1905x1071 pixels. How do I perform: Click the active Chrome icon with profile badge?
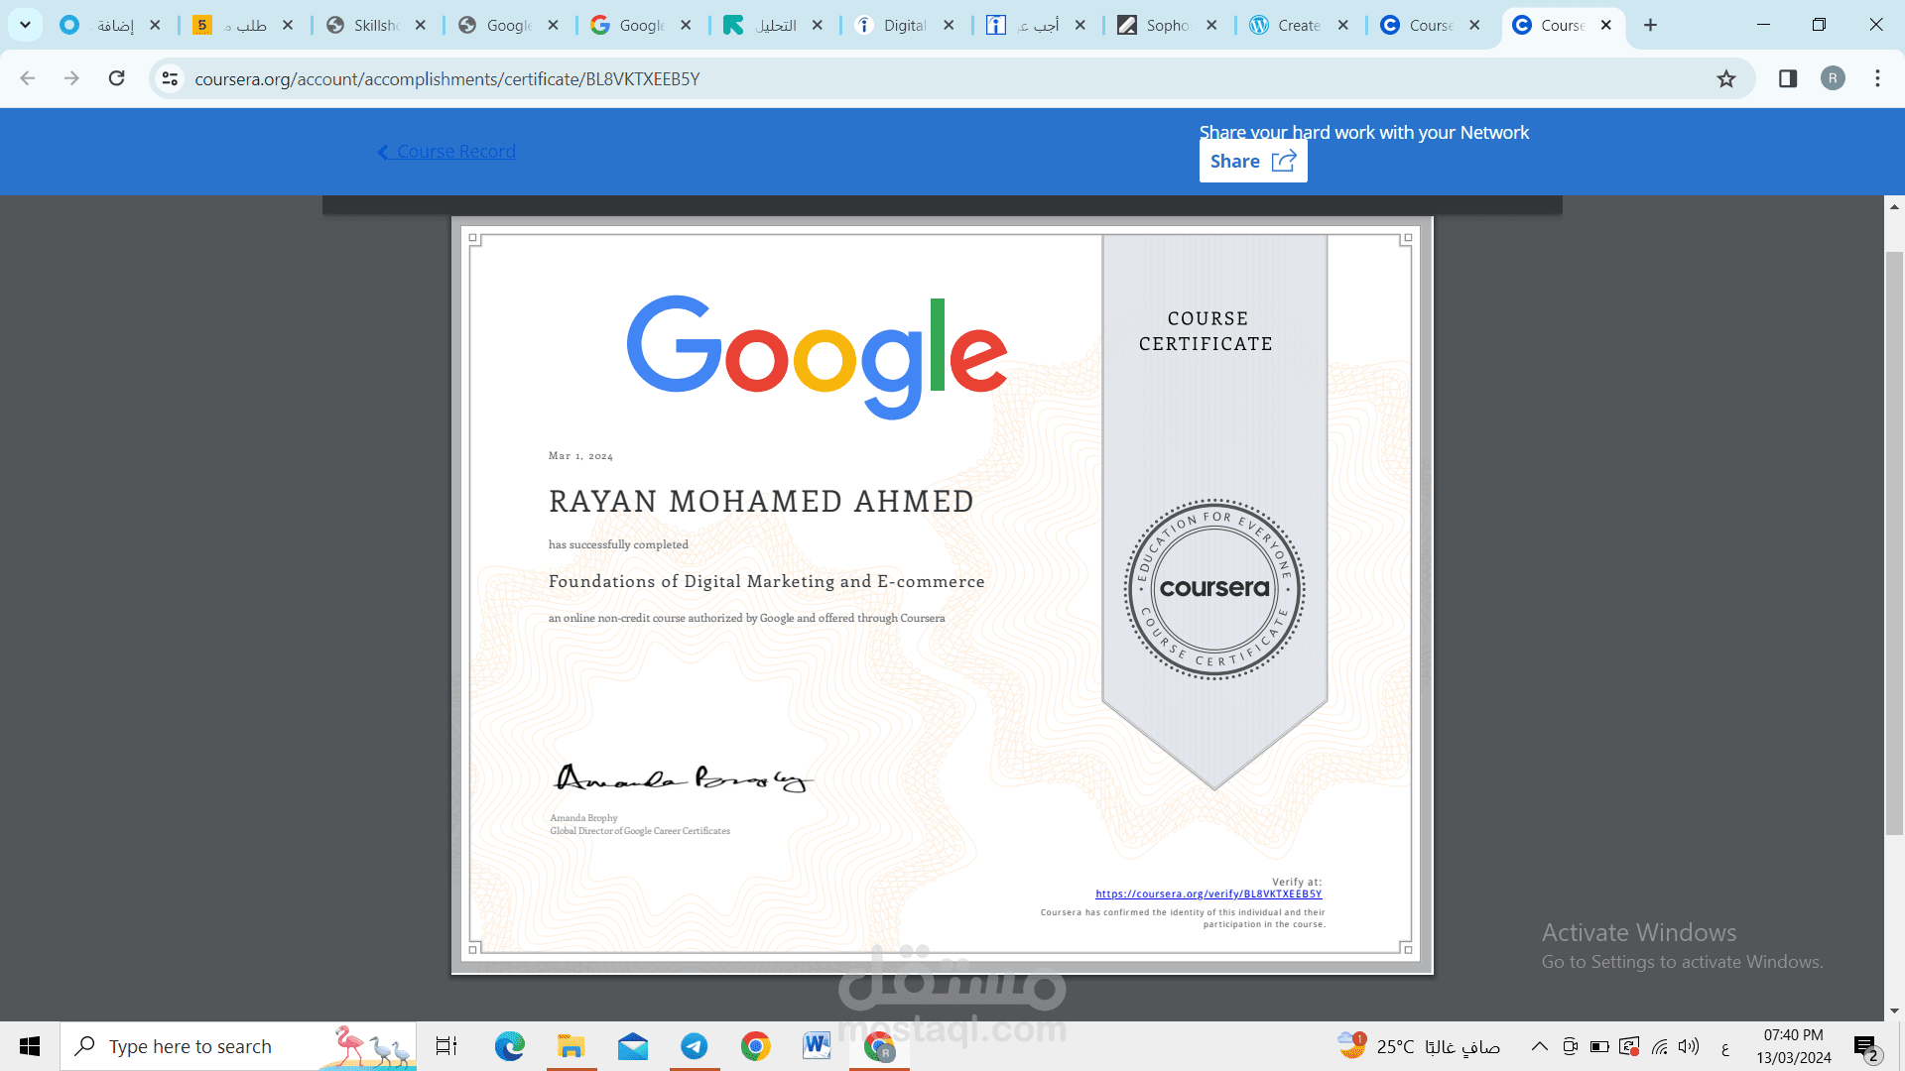pyautogui.click(x=879, y=1046)
